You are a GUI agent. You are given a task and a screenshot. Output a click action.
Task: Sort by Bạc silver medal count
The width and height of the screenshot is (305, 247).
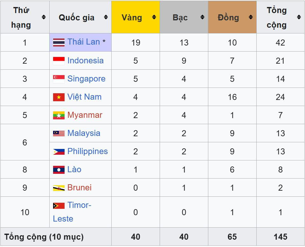[202, 17]
